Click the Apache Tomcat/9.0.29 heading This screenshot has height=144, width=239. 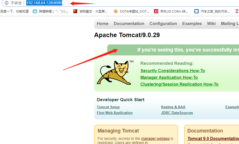(x=127, y=35)
